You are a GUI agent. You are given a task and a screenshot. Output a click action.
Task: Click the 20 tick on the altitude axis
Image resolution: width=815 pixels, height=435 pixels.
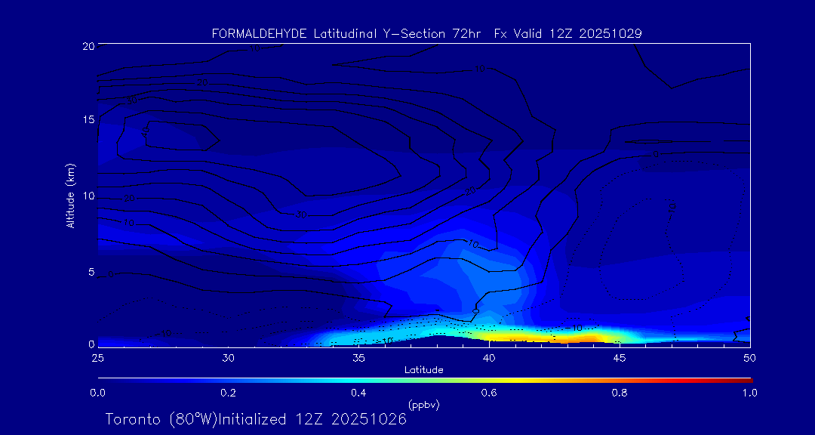point(88,46)
